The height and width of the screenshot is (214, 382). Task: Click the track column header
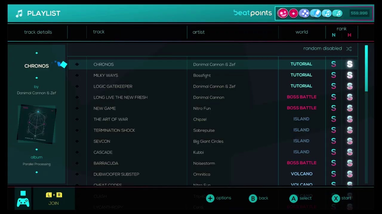coord(99,32)
